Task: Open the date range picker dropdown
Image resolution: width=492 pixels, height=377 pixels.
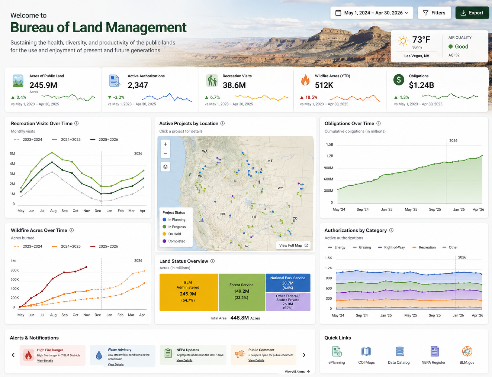Action: click(x=372, y=13)
